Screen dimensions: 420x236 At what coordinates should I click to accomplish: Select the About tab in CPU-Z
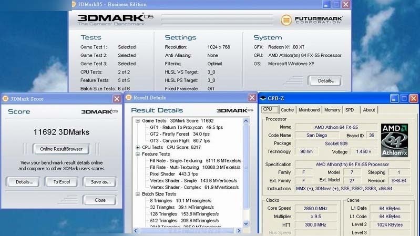369,110
